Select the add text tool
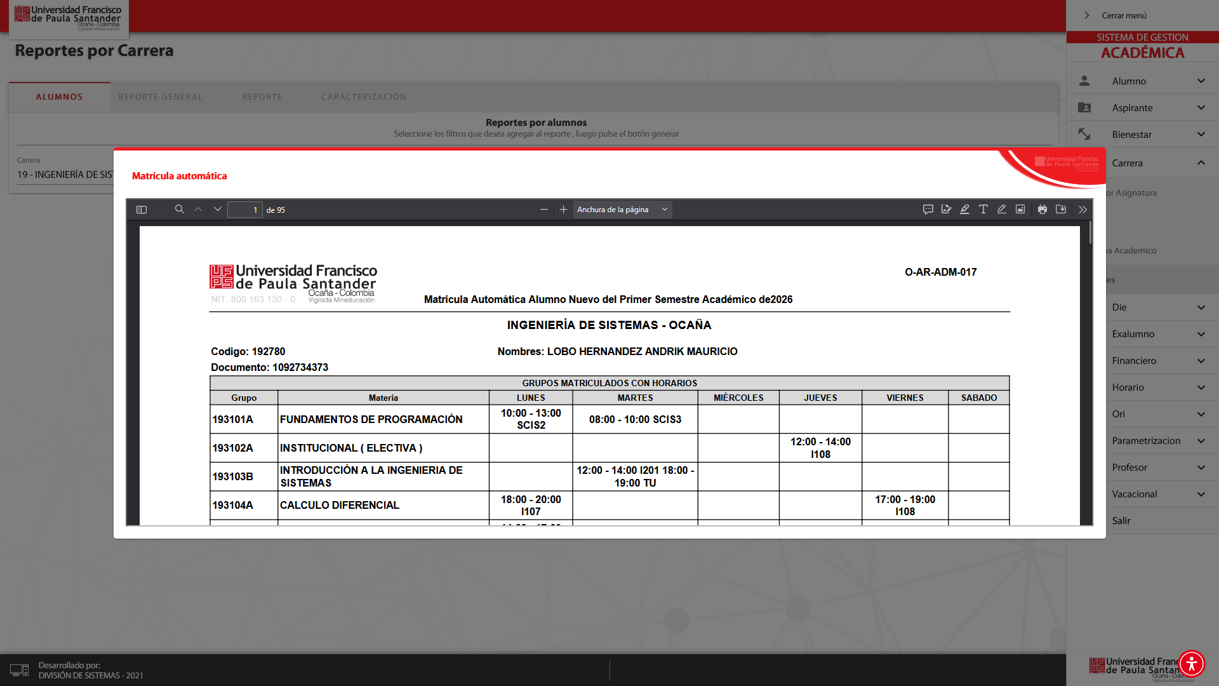This screenshot has width=1219, height=686. (983, 209)
